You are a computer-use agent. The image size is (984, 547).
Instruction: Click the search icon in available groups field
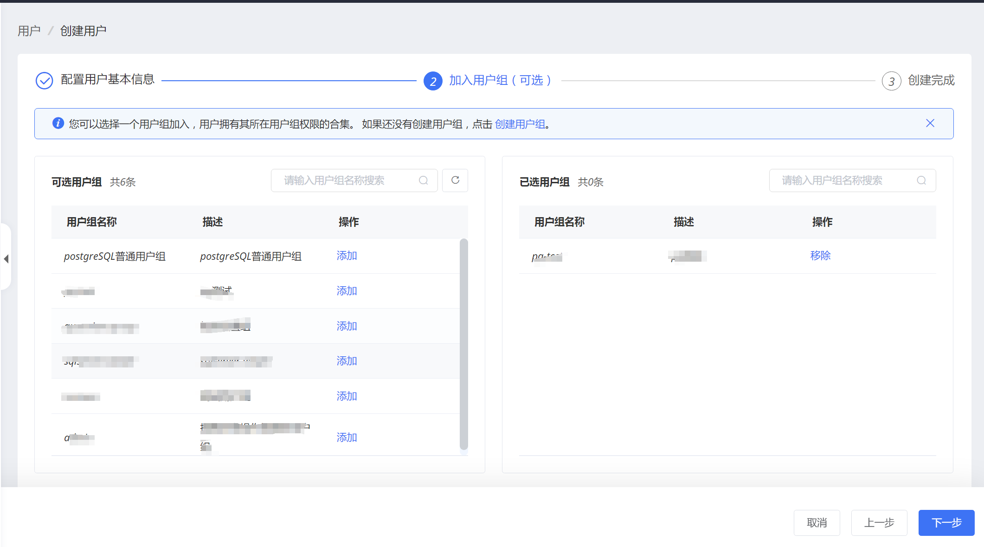(423, 180)
